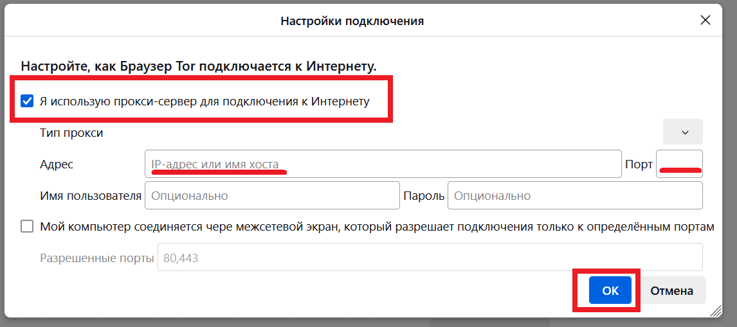Close the Настройки подключения dialog with X
Viewport: 737px width, 327px height.
click(705, 20)
